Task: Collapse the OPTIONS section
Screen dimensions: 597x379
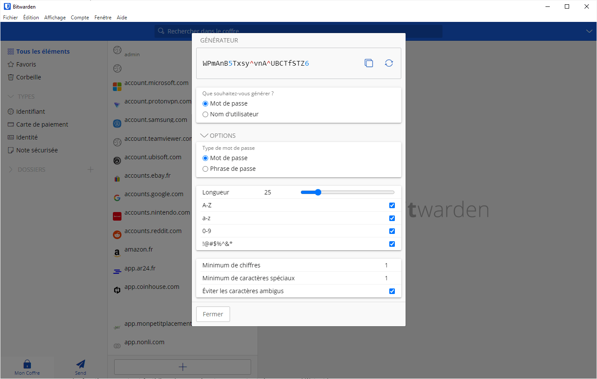Action: pyautogui.click(x=204, y=135)
